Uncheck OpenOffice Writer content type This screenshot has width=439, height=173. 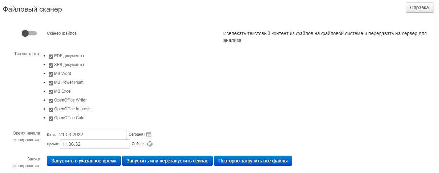tap(51, 101)
